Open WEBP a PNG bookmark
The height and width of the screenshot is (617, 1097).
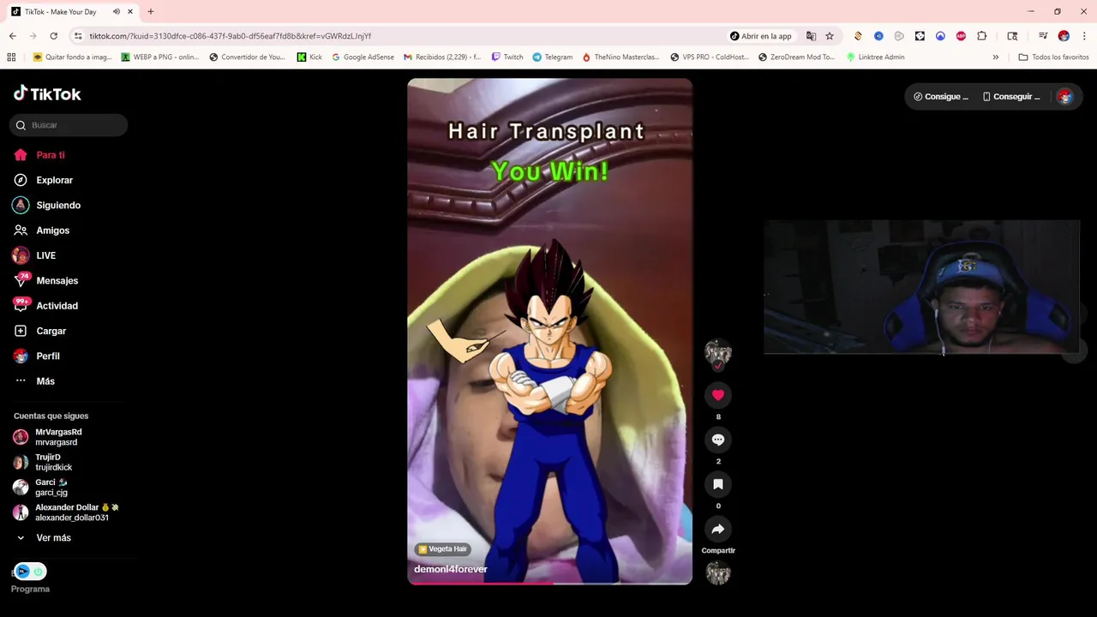[x=160, y=57]
